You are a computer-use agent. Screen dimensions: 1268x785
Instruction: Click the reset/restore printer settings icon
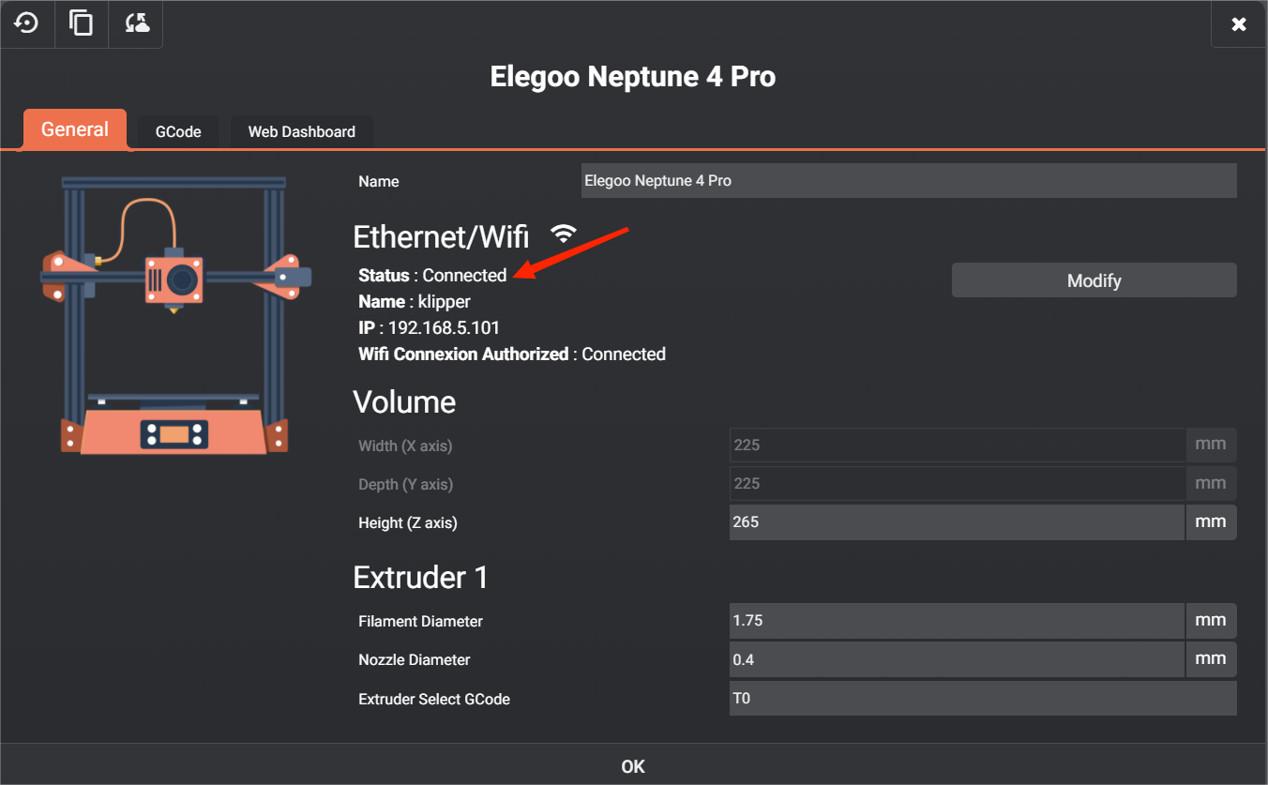click(26, 23)
